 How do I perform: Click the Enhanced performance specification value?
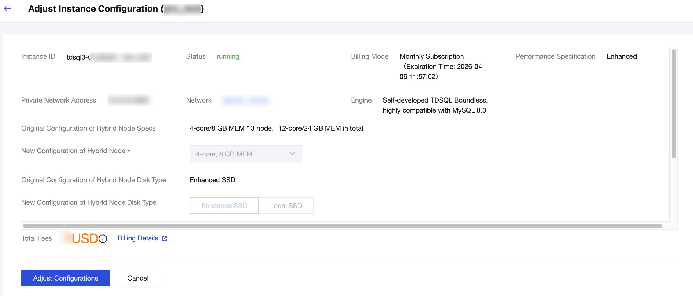622,56
